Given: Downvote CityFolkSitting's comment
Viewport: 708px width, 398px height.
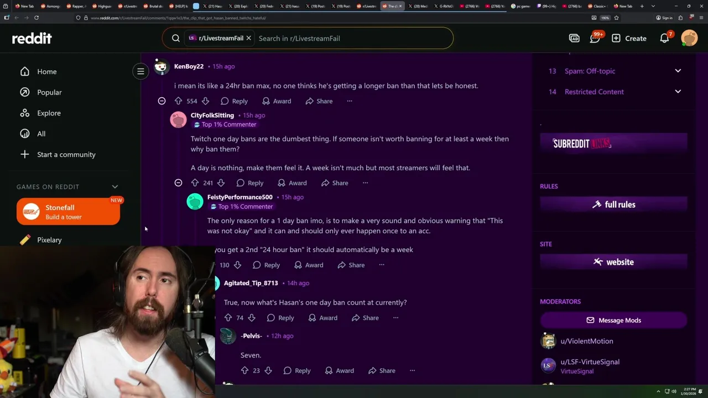Looking at the screenshot, I should click(221, 183).
